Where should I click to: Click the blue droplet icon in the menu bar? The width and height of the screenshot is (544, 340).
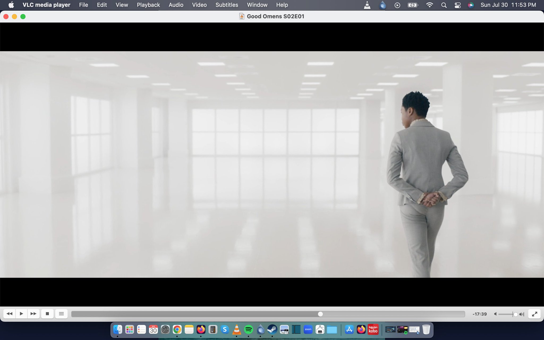[382, 5]
